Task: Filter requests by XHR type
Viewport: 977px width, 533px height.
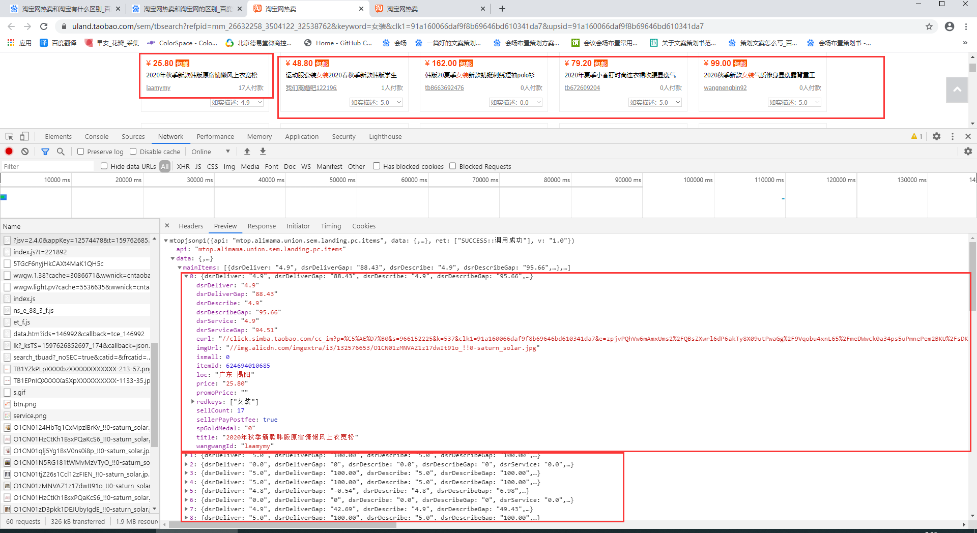Action: [x=183, y=166]
